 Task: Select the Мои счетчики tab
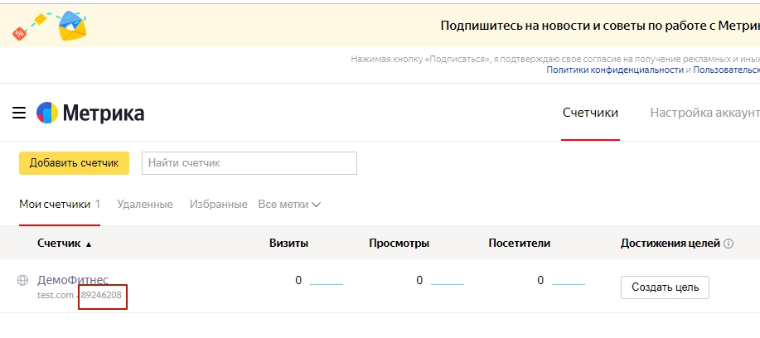pyautogui.click(x=60, y=205)
